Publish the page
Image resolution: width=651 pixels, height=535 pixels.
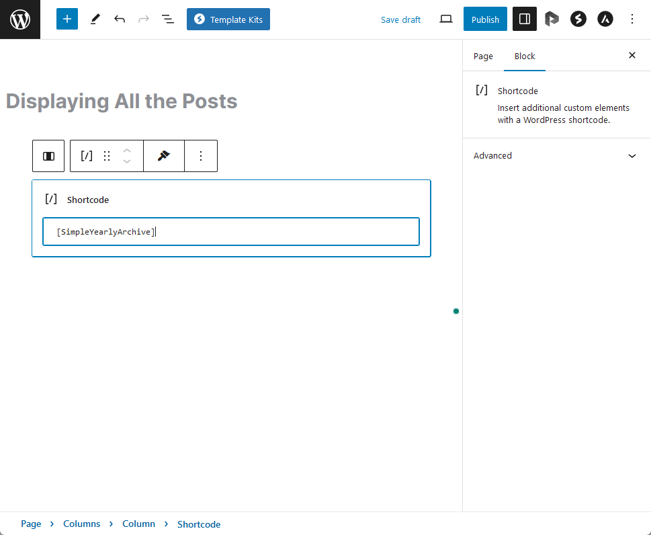tap(485, 19)
